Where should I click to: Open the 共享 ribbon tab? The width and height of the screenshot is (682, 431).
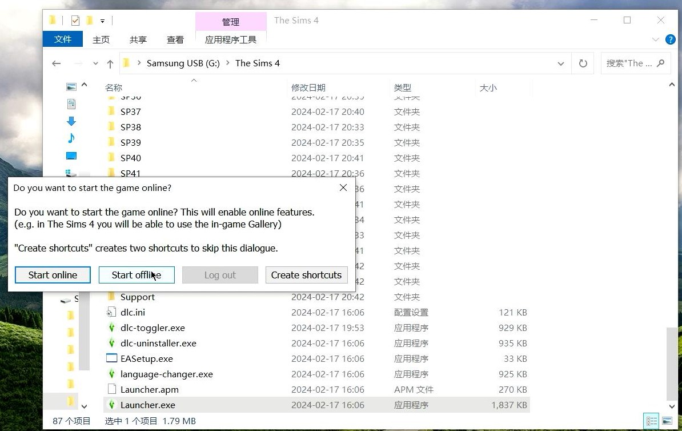(138, 39)
